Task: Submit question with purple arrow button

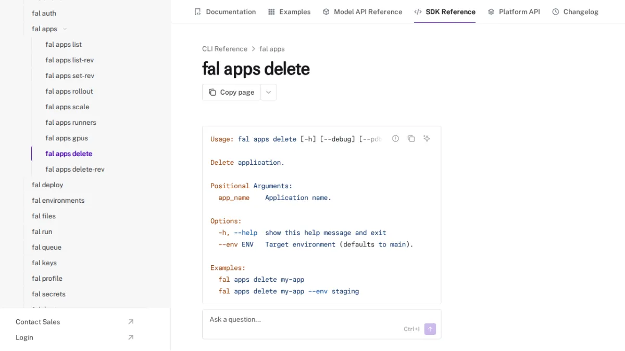Action: pyautogui.click(x=430, y=329)
